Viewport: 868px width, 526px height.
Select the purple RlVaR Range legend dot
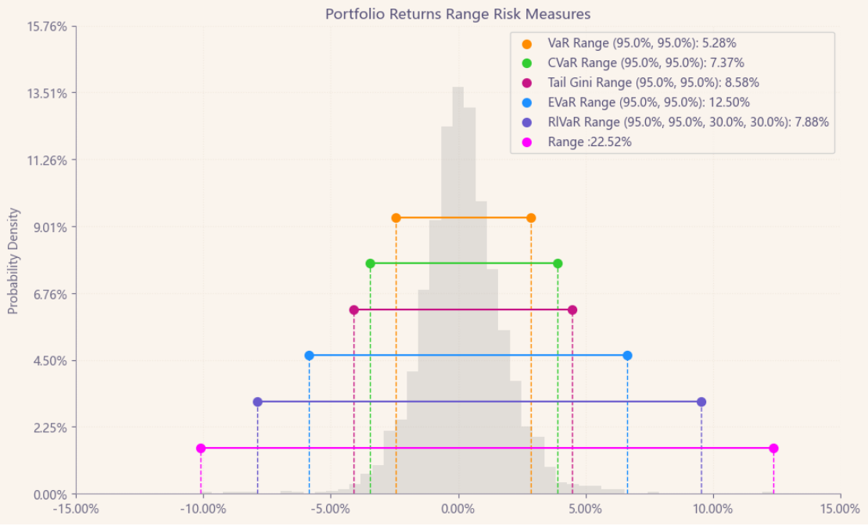tap(526, 123)
